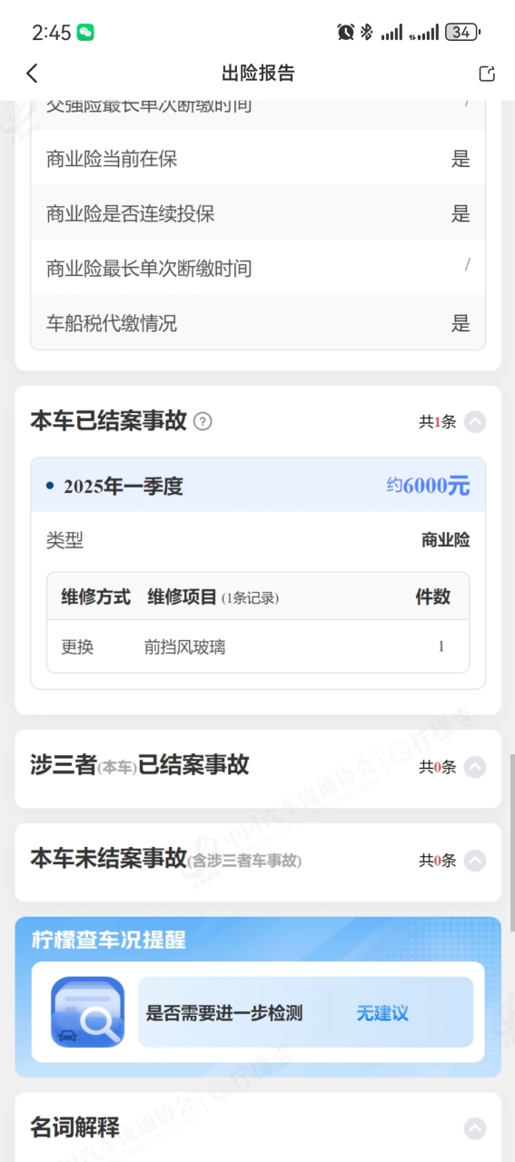This screenshot has height=1162, width=515.
Task: Tap the 出险报告 page title
Action: coord(258,74)
